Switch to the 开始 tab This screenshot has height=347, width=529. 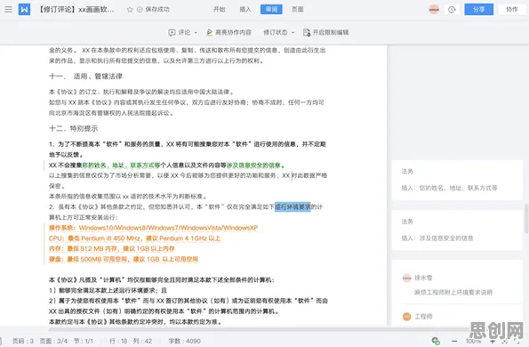[x=220, y=9]
